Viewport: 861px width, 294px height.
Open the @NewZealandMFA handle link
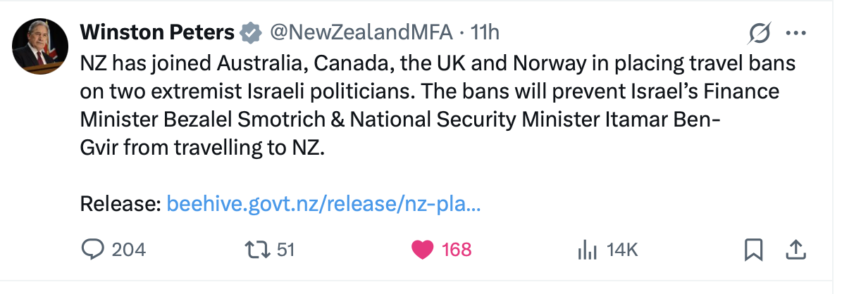(x=358, y=32)
